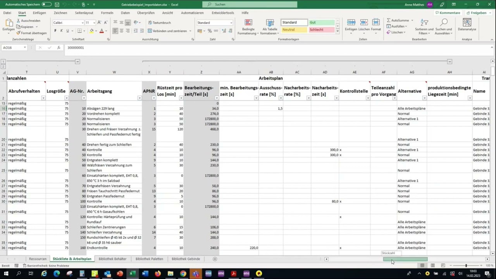Click zoom slider in status bar
This screenshot has height=279, width=496.
pos(466,265)
